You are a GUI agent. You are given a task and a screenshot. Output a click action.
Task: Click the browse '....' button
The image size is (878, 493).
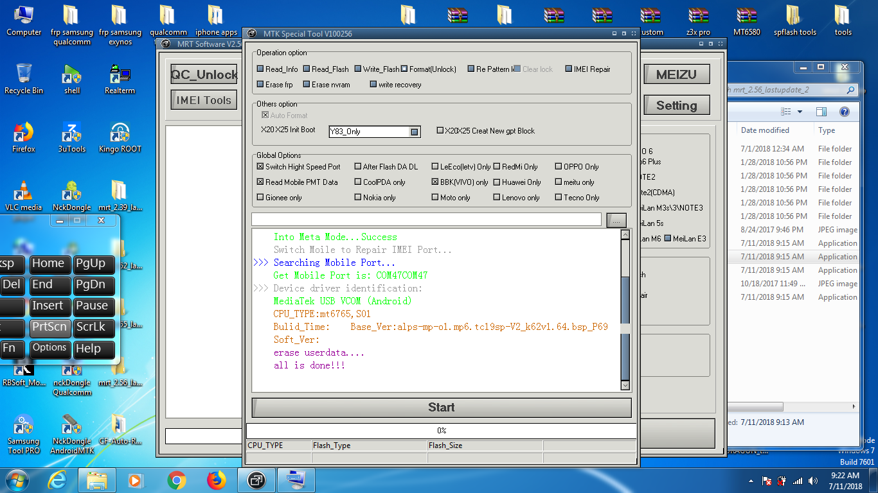(616, 220)
